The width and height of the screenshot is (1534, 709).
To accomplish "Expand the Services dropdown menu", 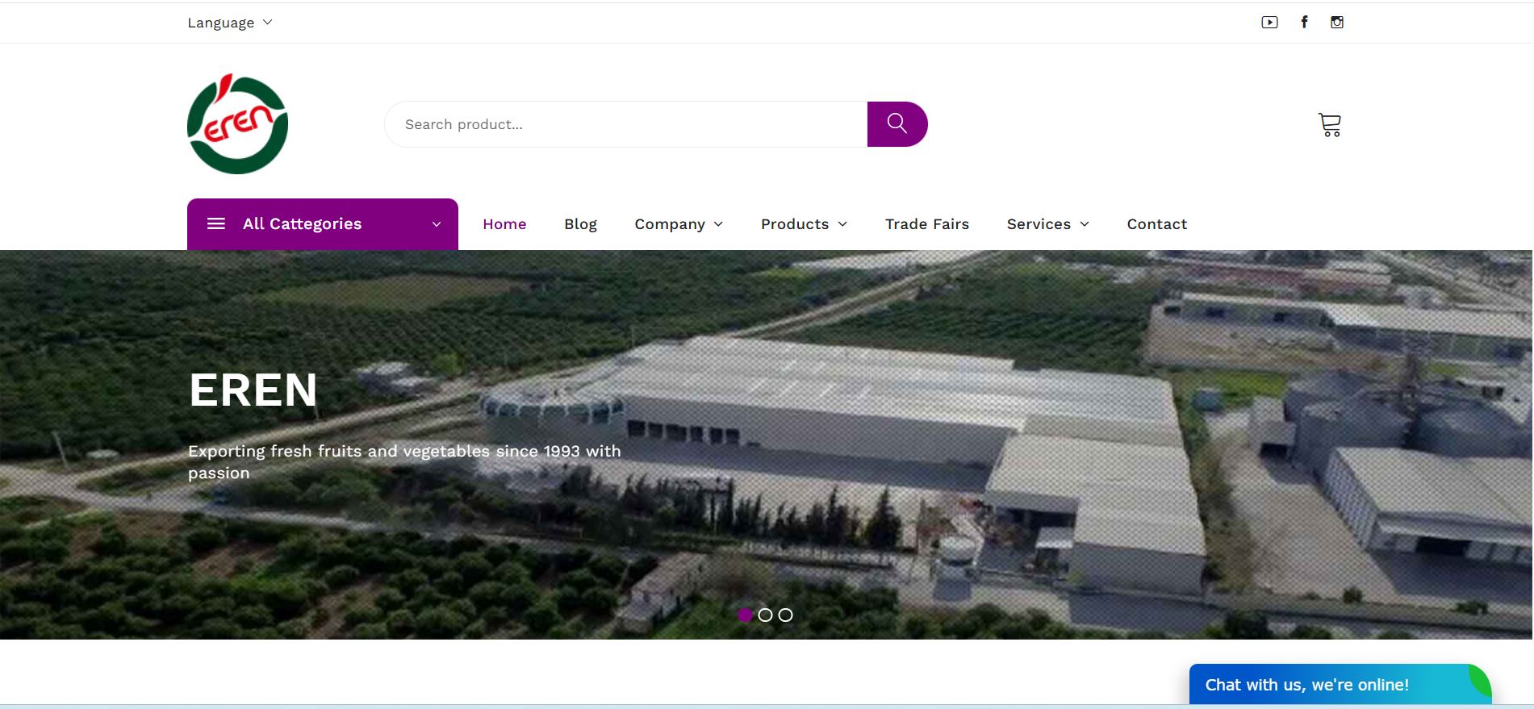I will click(x=1048, y=224).
